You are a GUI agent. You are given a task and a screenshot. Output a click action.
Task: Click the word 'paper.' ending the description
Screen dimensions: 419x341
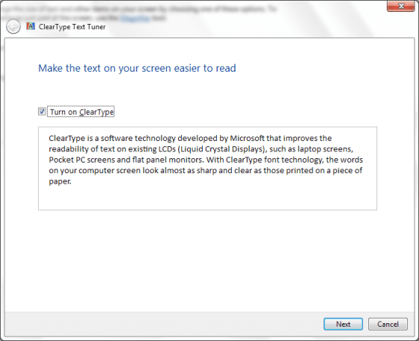60,181
